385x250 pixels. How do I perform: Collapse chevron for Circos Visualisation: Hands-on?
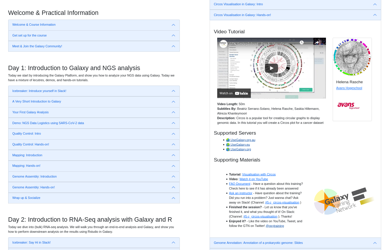(x=375, y=15)
